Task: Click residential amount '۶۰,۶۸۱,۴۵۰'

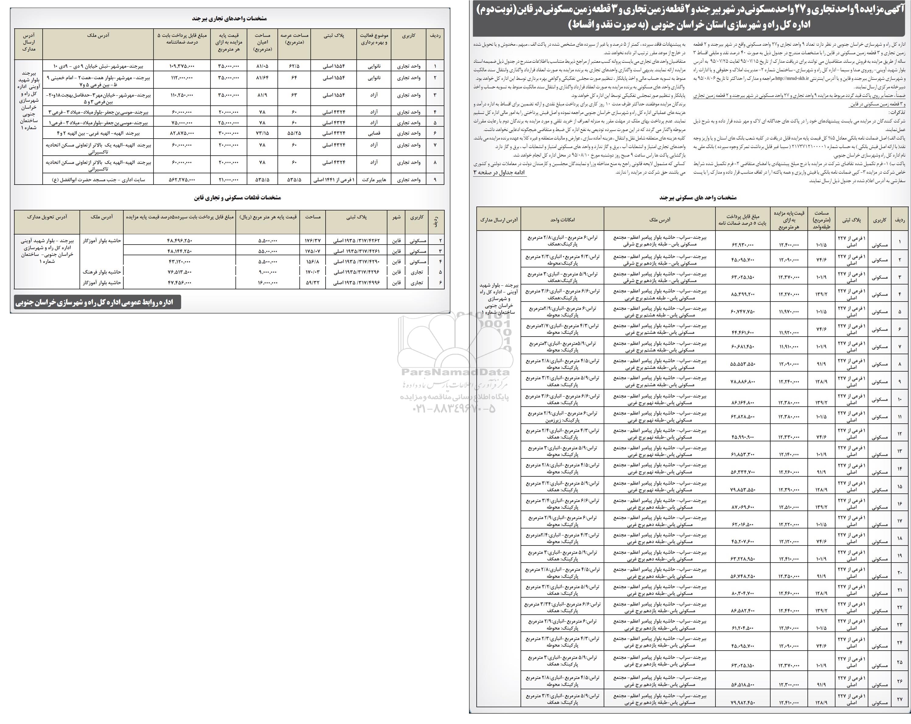Action: [x=743, y=347]
